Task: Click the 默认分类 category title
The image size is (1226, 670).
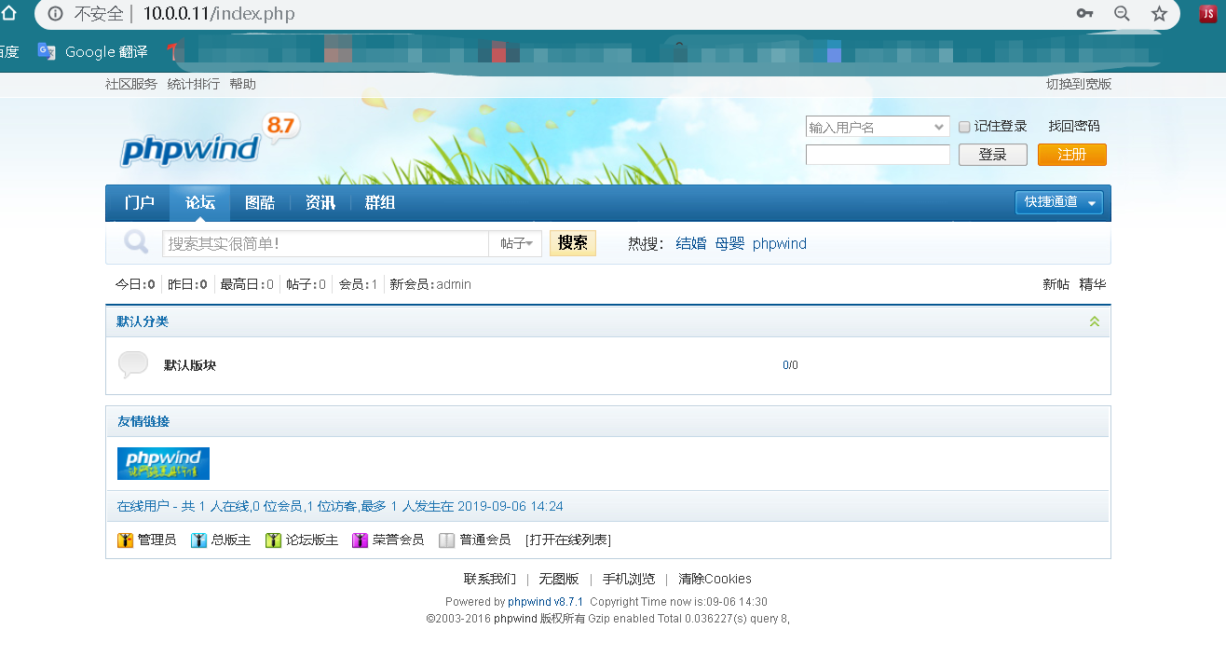Action: [x=143, y=321]
